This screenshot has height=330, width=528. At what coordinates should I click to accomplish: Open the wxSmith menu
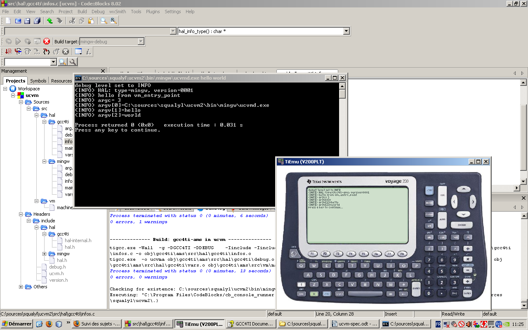pos(118,12)
